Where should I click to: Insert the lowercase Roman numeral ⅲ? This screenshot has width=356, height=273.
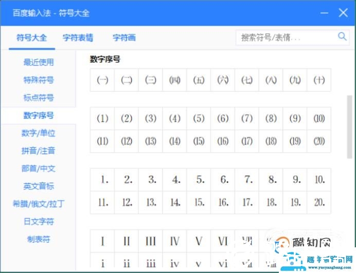(x=151, y=261)
